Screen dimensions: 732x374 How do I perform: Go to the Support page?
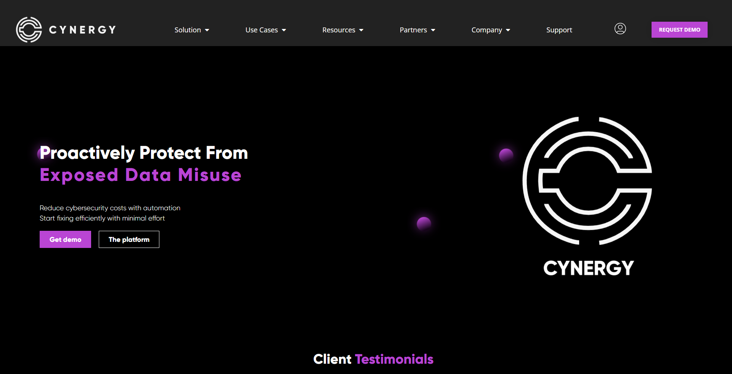point(559,30)
